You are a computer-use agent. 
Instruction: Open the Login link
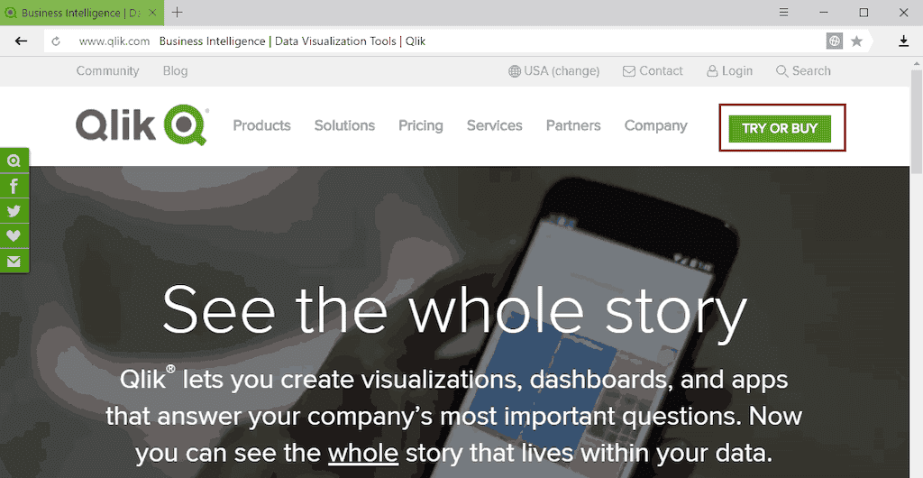pyautogui.click(x=729, y=71)
